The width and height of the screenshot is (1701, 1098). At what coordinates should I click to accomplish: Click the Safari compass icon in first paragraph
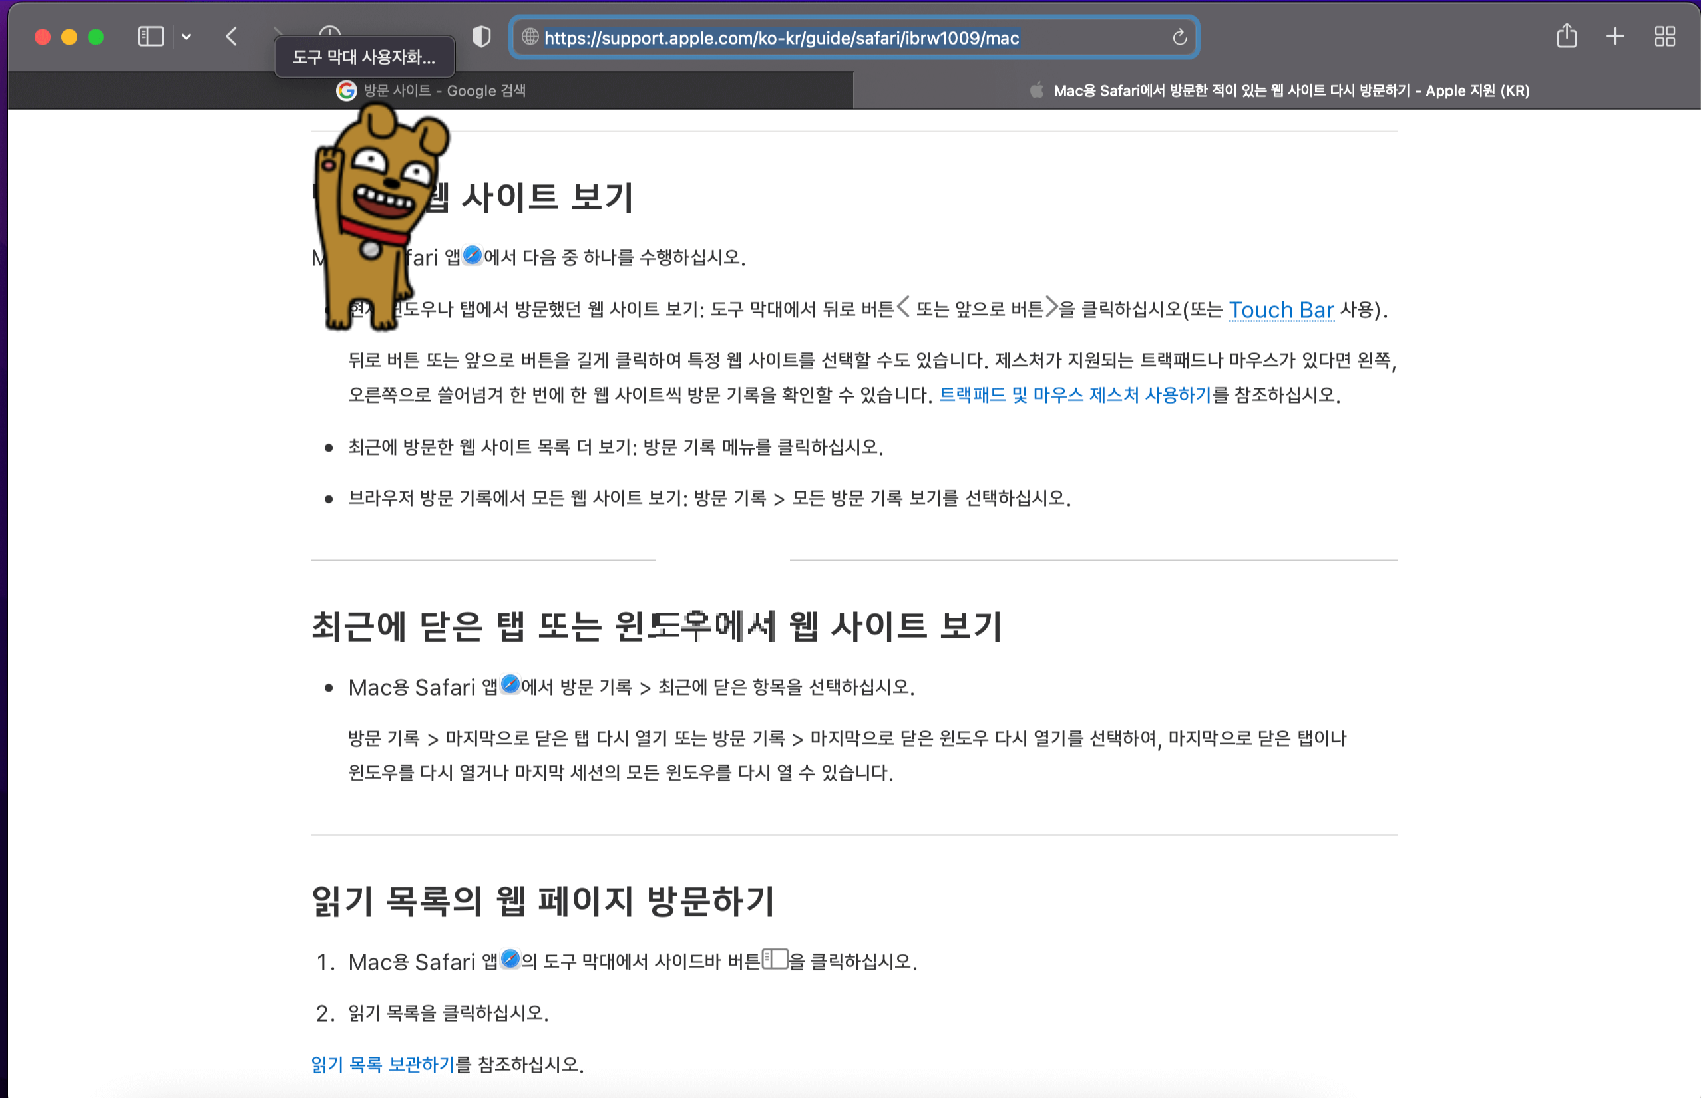pos(472,255)
